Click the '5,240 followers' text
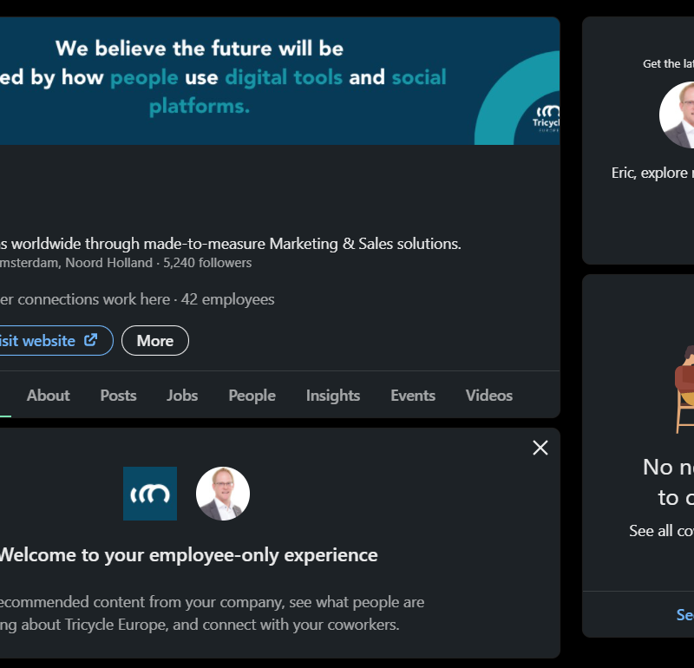The image size is (694, 668). point(207,263)
